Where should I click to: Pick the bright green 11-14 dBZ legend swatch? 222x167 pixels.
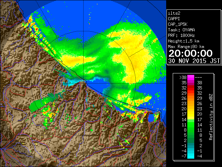(191, 125)
